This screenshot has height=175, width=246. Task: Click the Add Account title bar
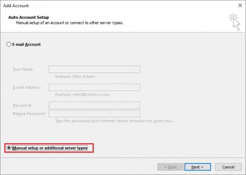pos(110,6)
